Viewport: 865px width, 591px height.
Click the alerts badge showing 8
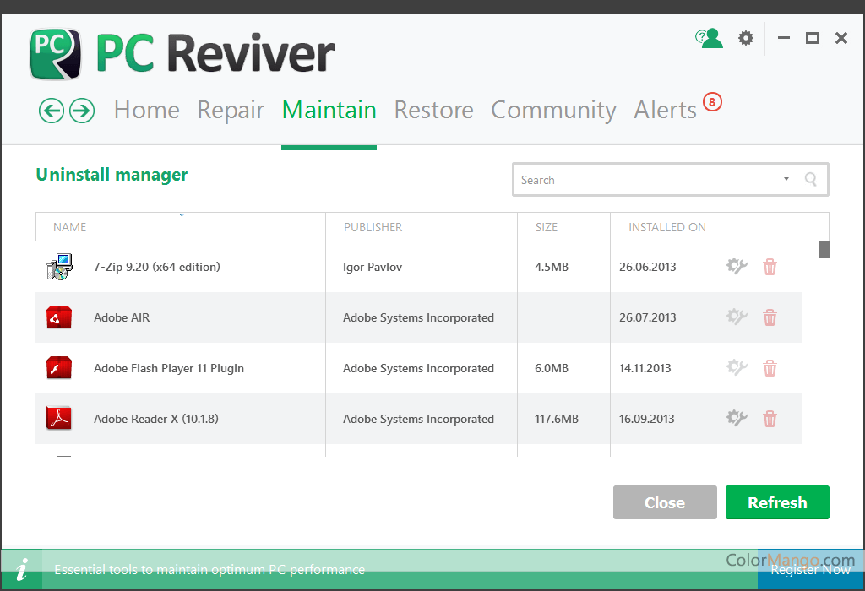click(712, 102)
